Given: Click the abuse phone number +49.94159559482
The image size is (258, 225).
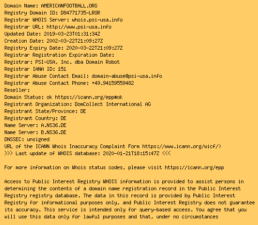Looking at the screenshot, I should 113,83.
